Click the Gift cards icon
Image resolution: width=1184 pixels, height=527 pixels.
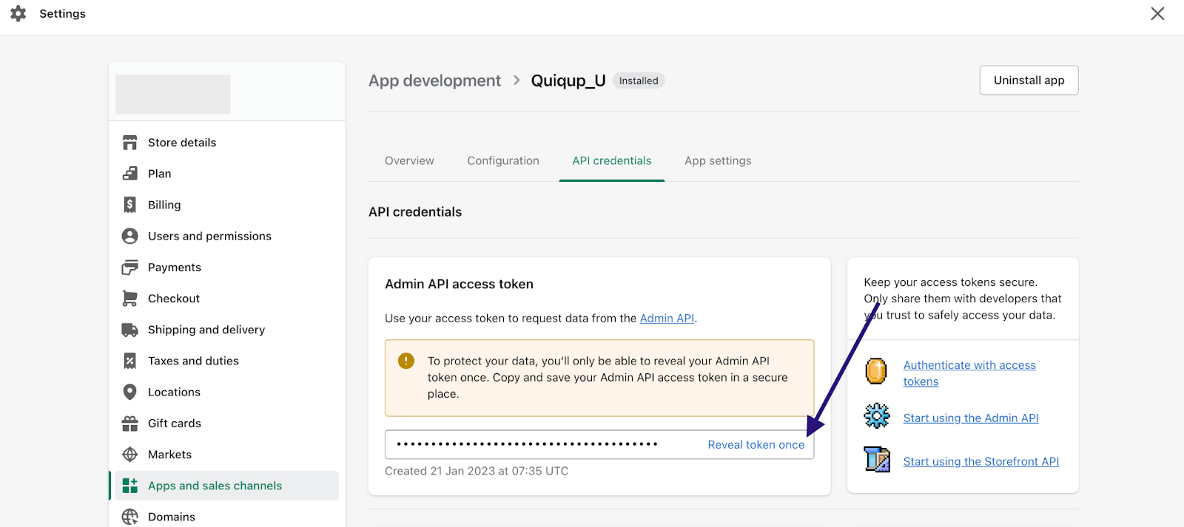pyautogui.click(x=130, y=424)
